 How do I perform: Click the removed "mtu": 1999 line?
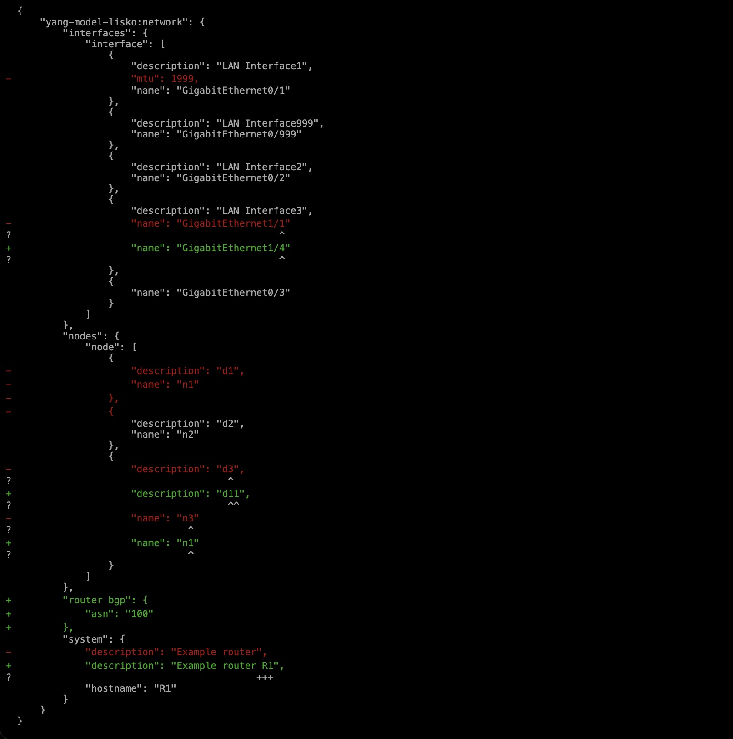click(x=165, y=79)
